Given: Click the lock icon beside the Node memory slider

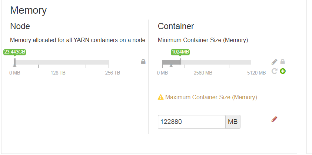Looking at the screenshot, I should point(143,62).
